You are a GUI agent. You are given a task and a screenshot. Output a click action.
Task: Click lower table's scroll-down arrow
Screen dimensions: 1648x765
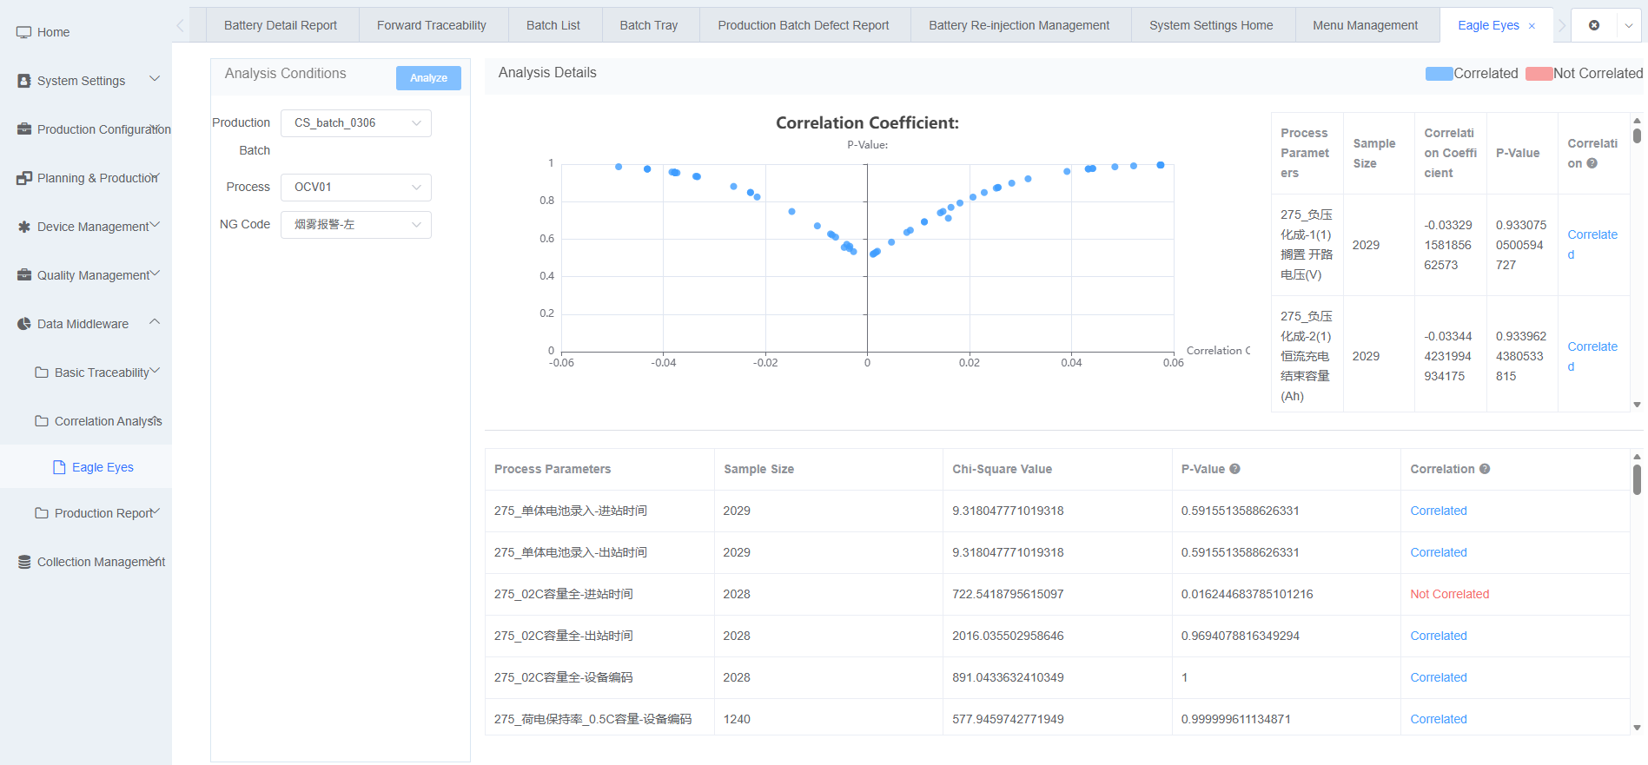click(x=1637, y=728)
